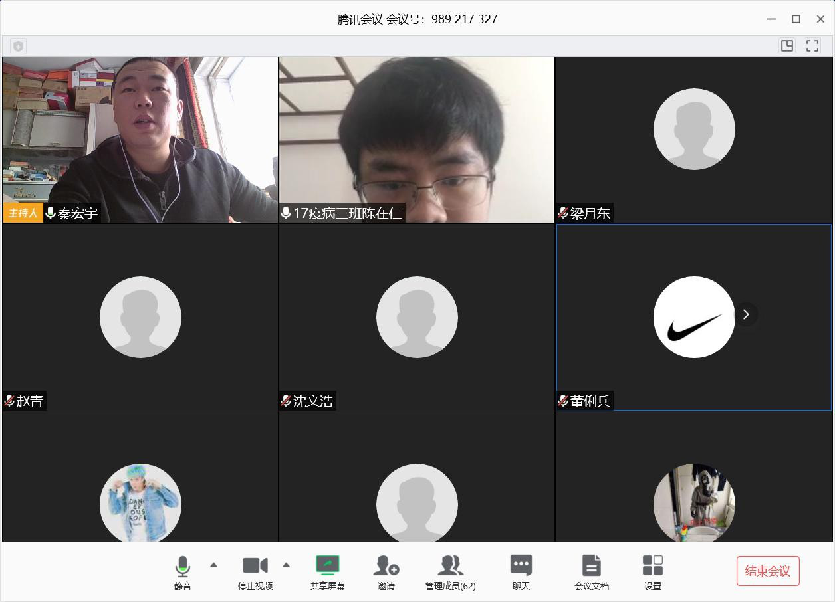Maximize the 腾讯会议 window
835x602 pixels.
point(796,19)
